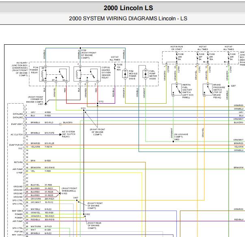Click the S136 splice dot at top

(80, 48)
